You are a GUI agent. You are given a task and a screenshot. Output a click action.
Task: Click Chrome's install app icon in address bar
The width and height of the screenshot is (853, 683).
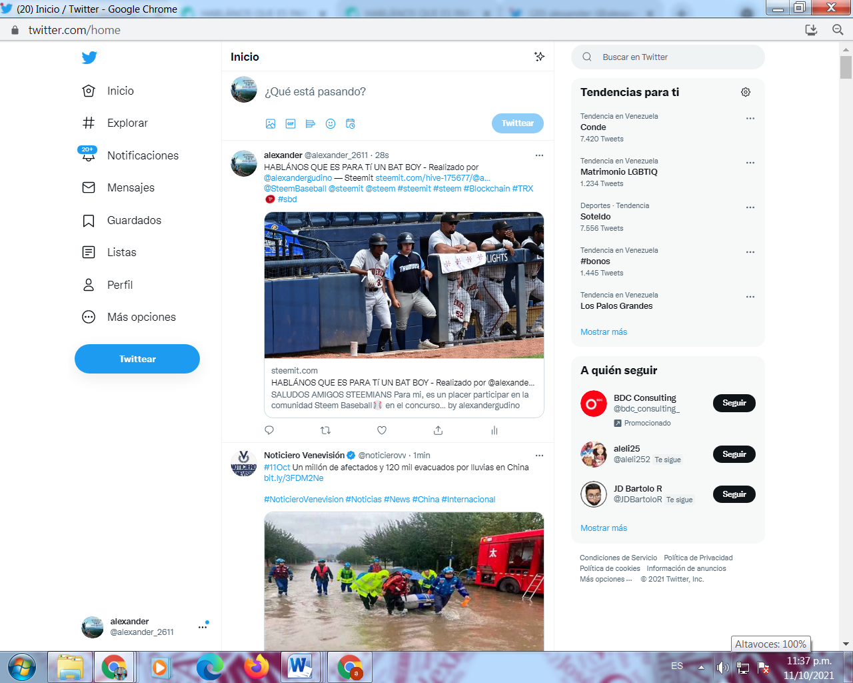[811, 30]
